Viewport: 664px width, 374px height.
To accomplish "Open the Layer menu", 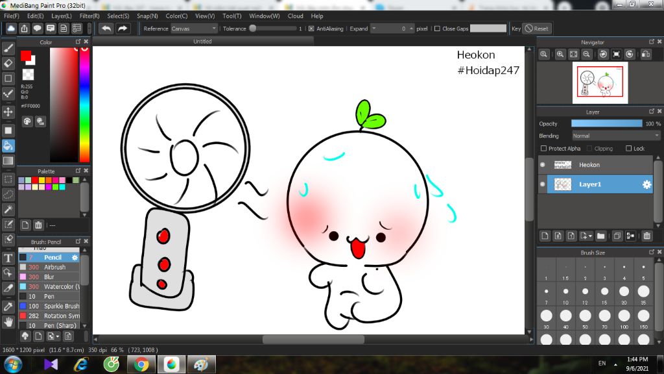I will (x=62, y=16).
